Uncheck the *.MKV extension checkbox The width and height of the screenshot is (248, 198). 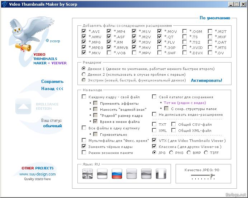point(84,53)
